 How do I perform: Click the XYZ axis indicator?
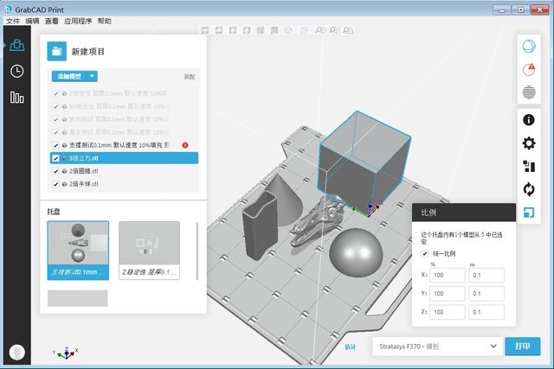[x=66, y=353]
